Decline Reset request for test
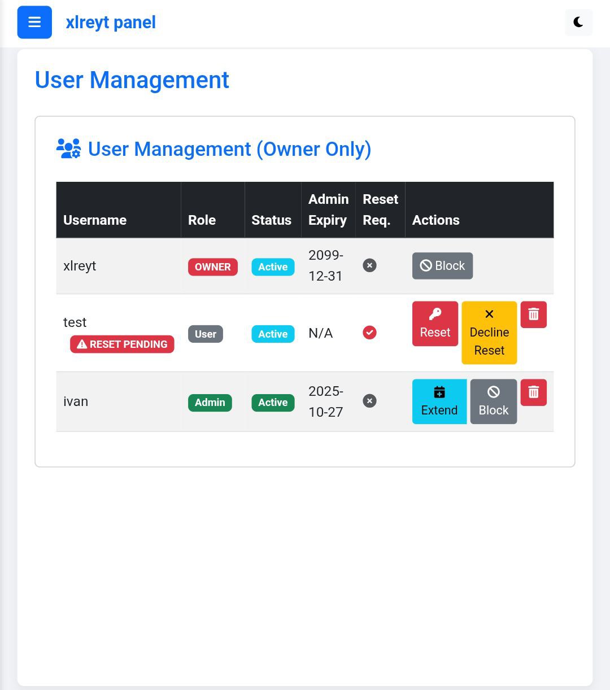 489,333
